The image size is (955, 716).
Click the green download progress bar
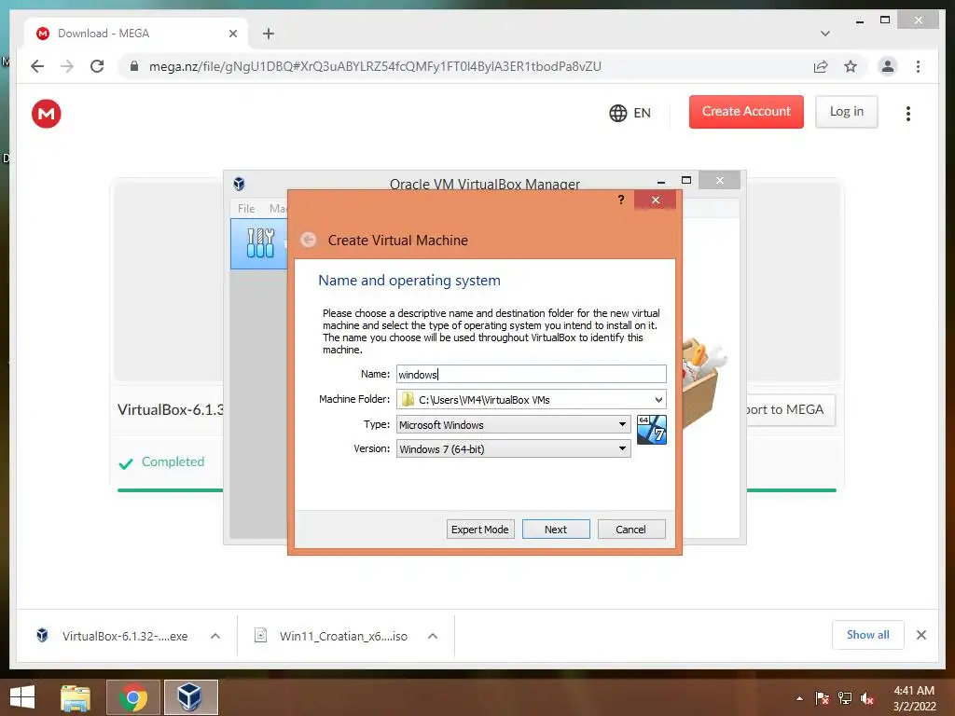(170, 489)
